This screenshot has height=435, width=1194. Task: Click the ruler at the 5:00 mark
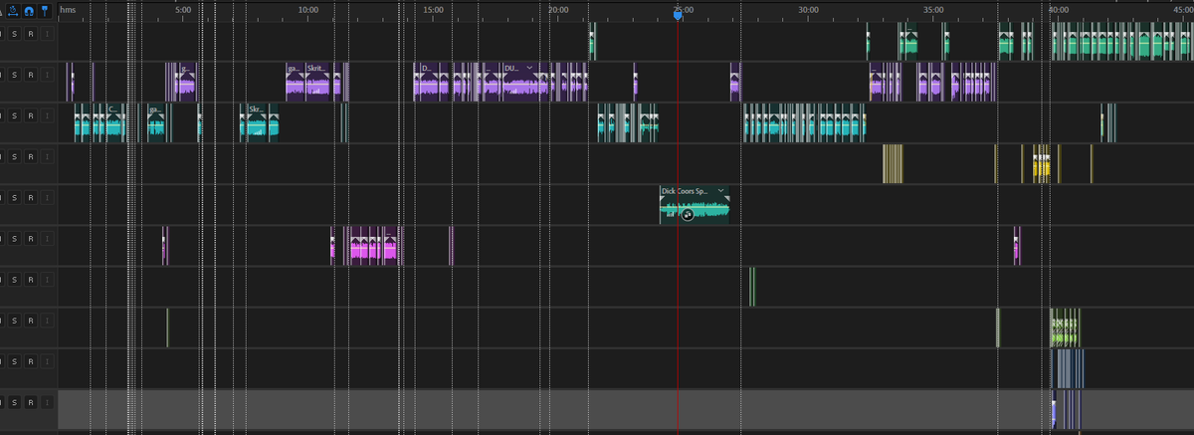pyautogui.click(x=182, y=9)
